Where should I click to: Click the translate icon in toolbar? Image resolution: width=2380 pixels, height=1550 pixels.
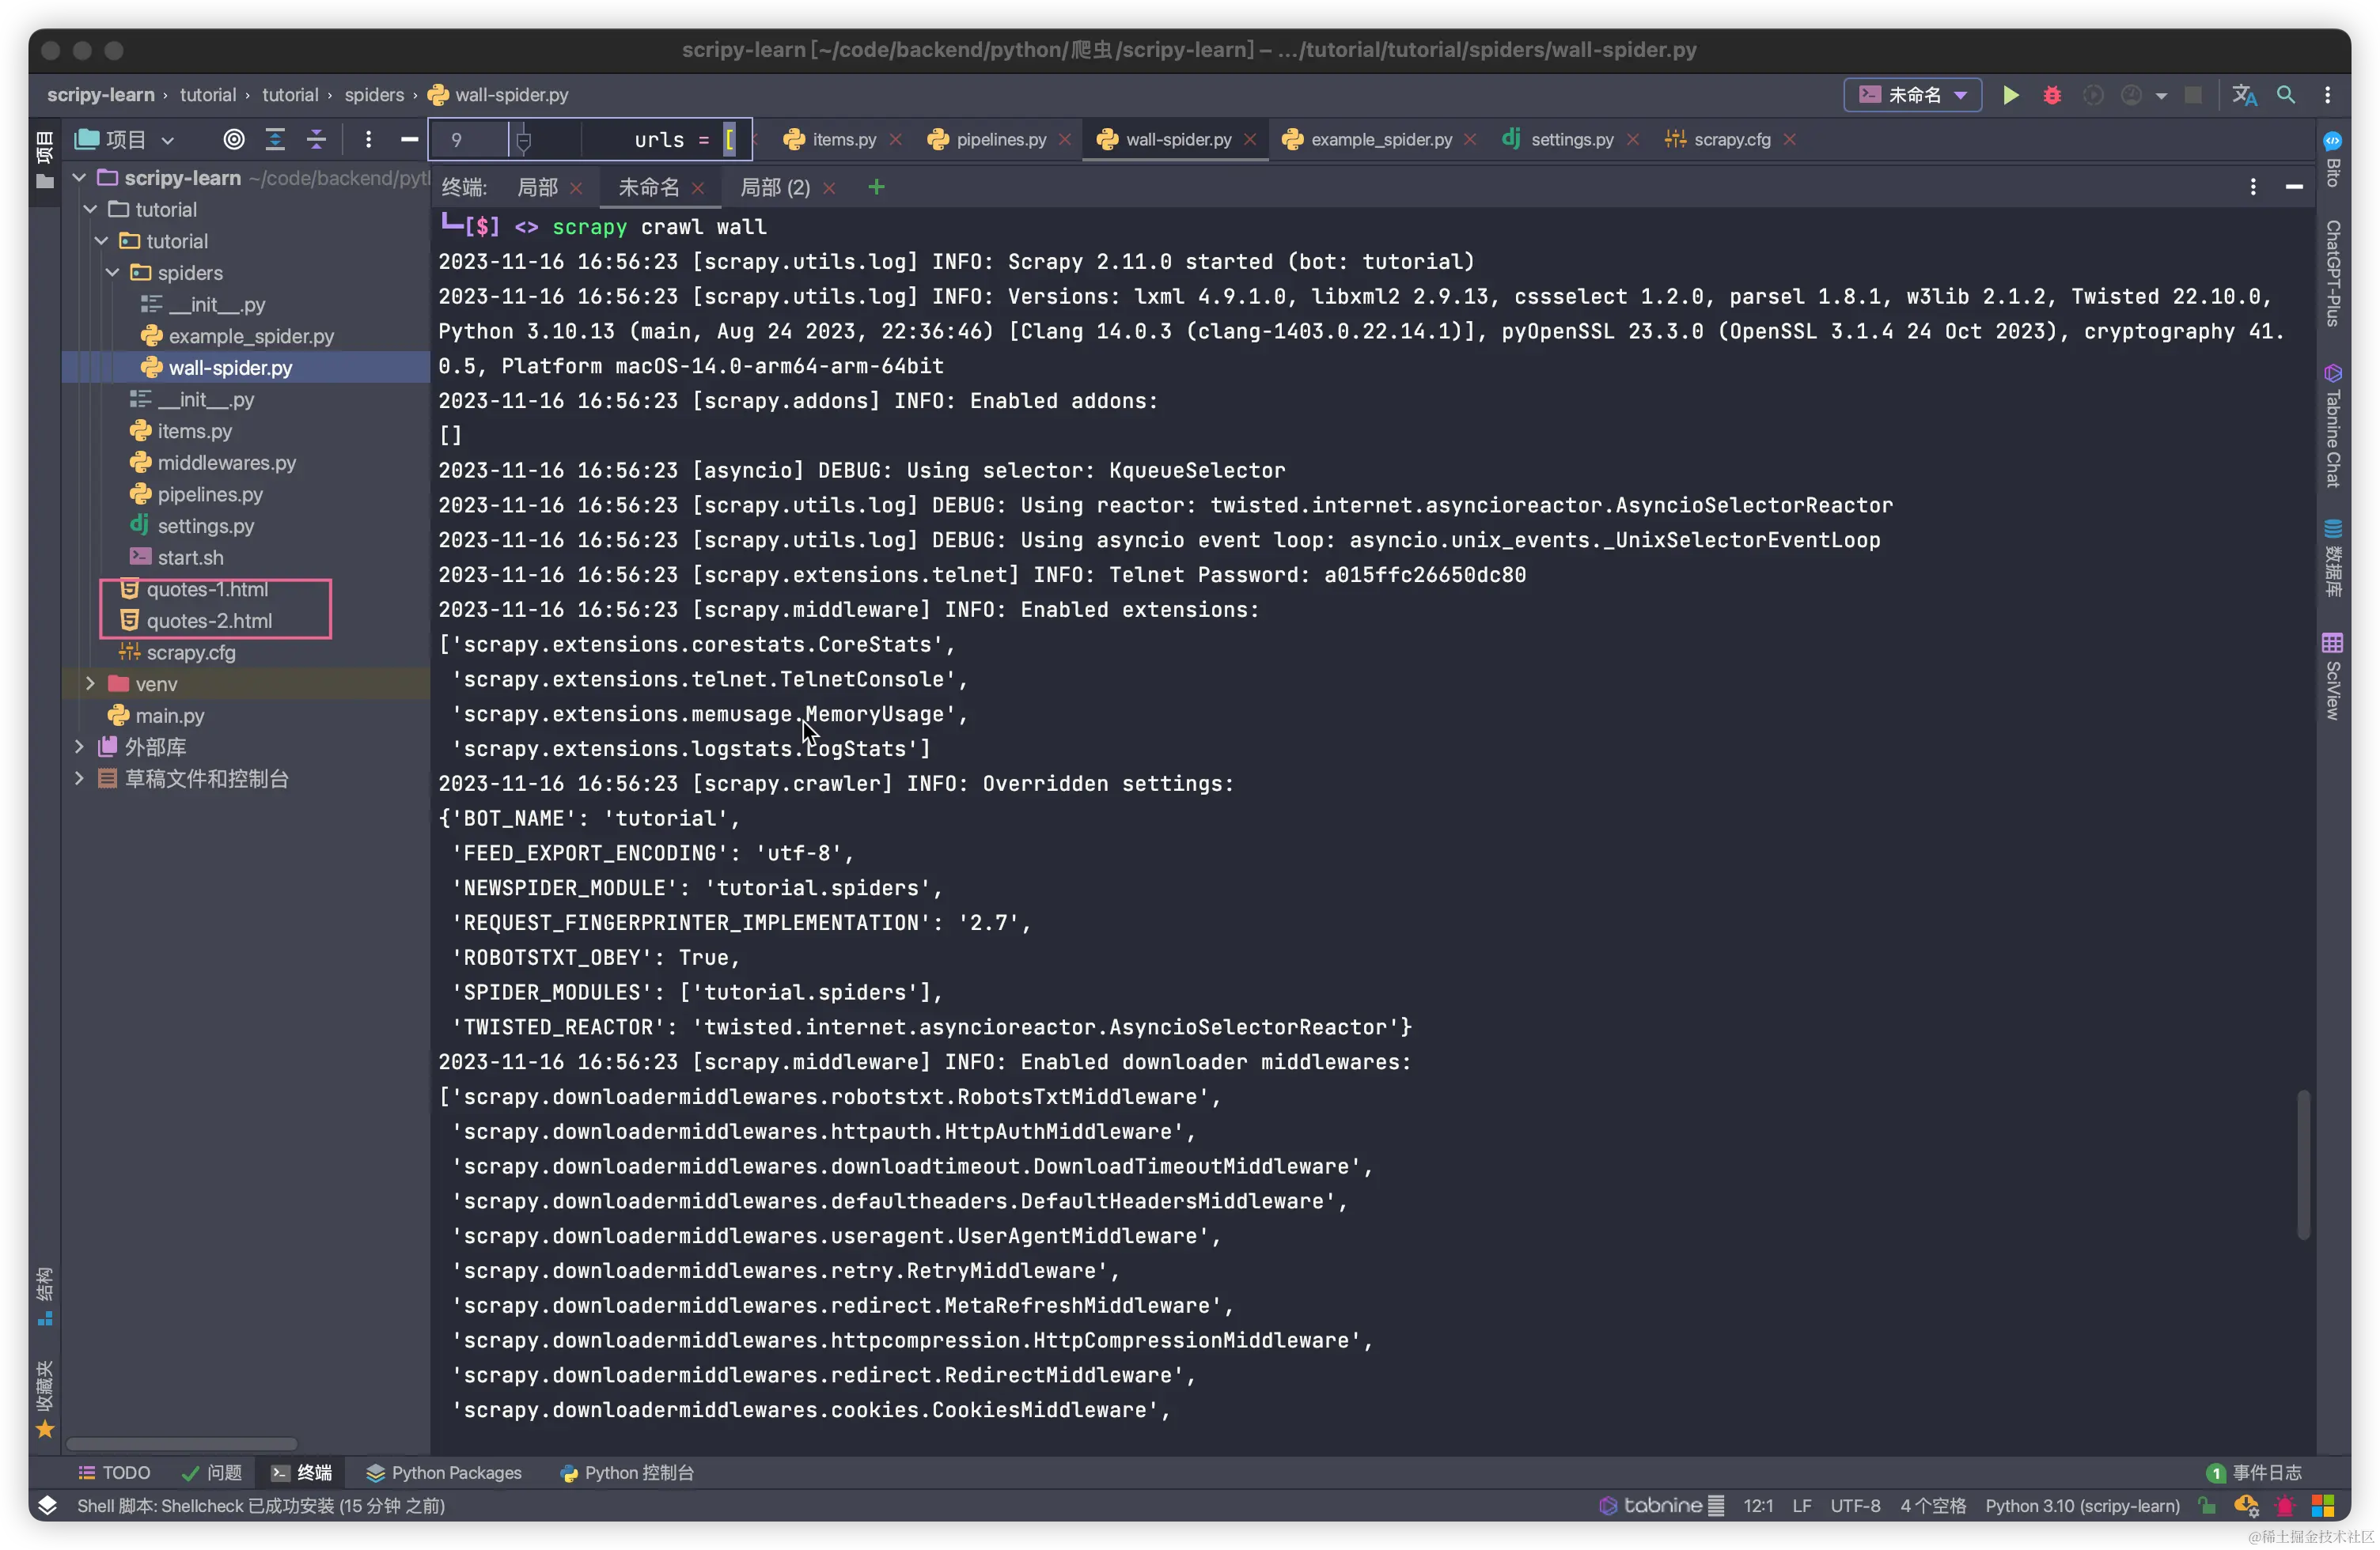(x=2244, y=95)
